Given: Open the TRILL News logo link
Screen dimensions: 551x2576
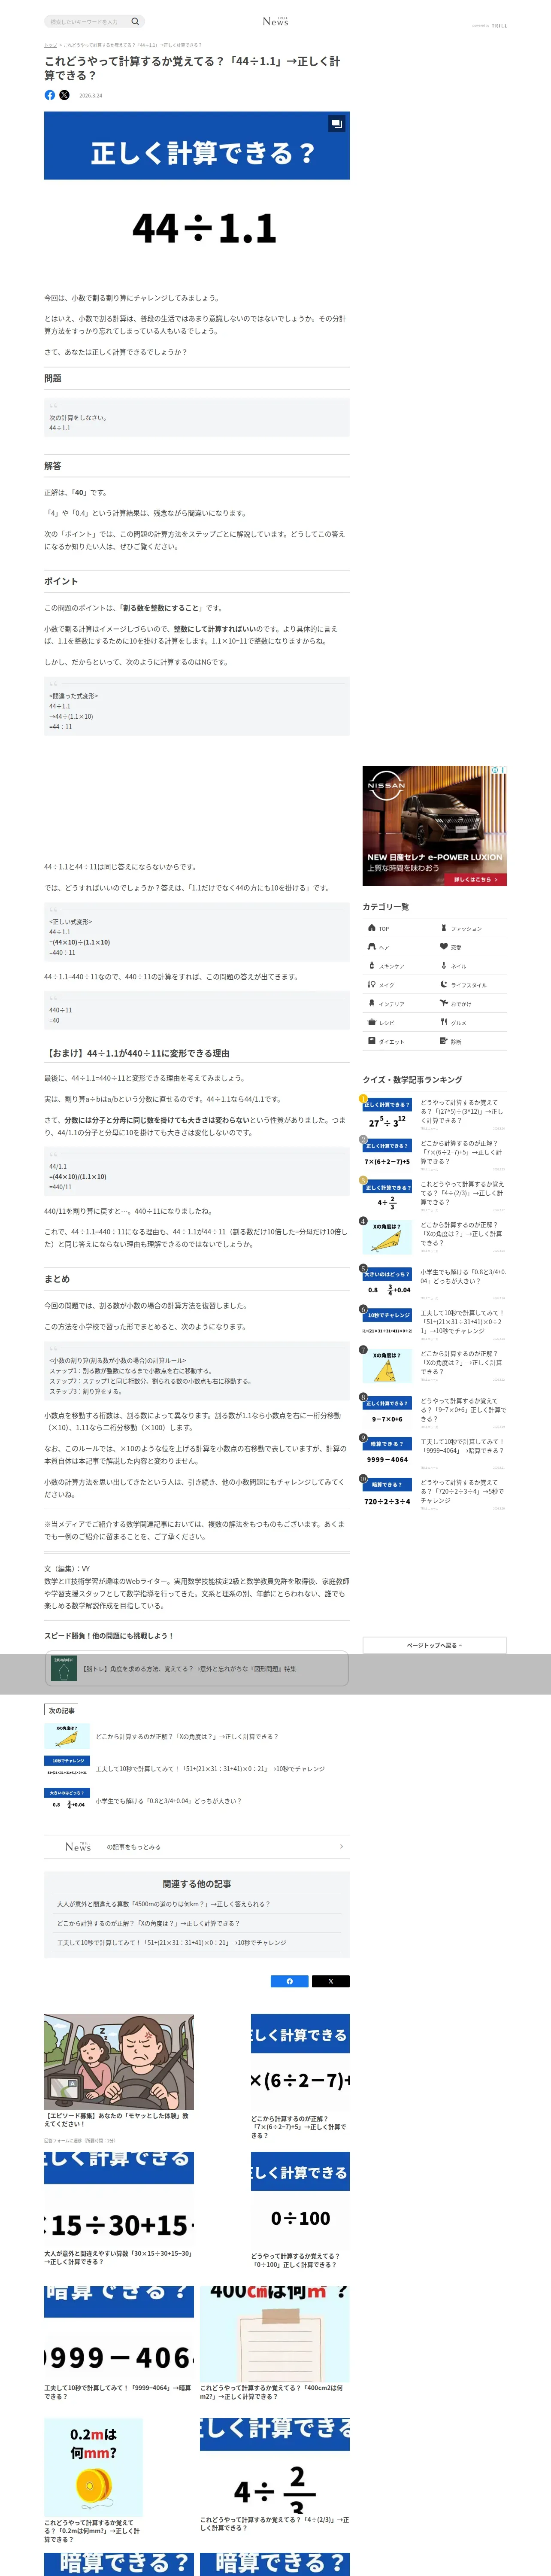Looking at the screenshot, I should (275, 21).
